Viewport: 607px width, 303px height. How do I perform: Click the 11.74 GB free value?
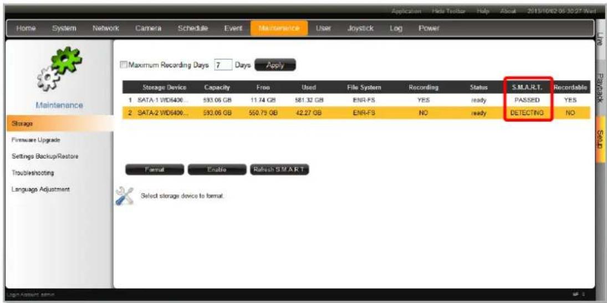(x=263, y=100)
